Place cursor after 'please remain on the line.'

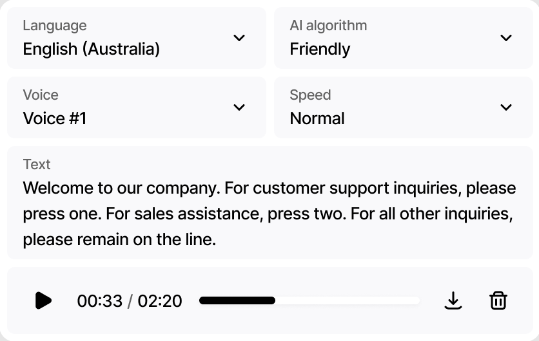(x=217, y=239)
